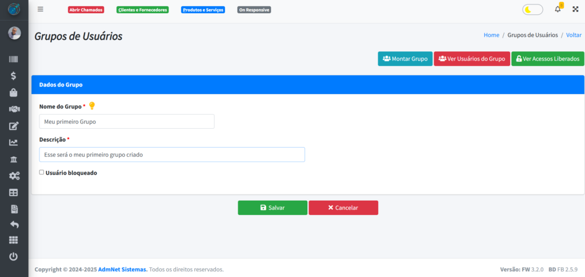Check the Usuário bloqueado checkbox
The height and width of the screenshot is (277, 585).
(41, 172)
